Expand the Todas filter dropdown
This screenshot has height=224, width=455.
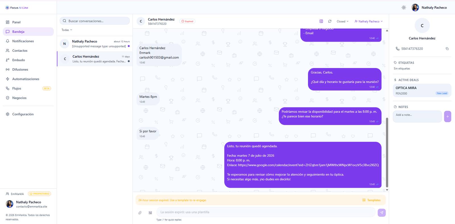[x=67, y=30]
